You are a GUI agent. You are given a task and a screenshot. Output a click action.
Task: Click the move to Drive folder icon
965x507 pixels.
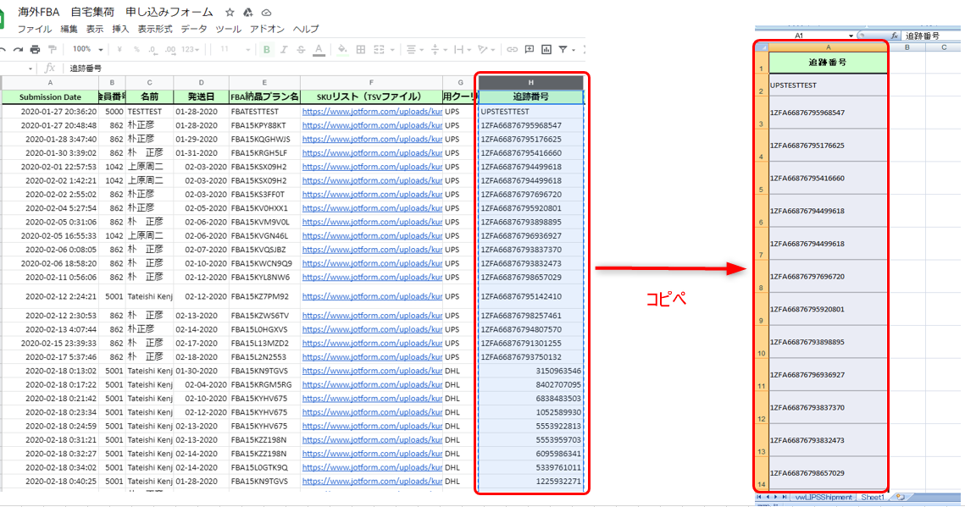click(x=248, y=13)
